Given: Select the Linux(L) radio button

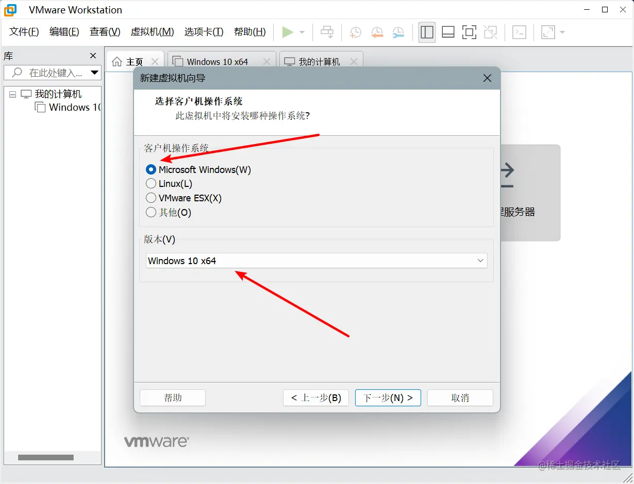Looking at the screenshot, I should (x=151, y=184).
